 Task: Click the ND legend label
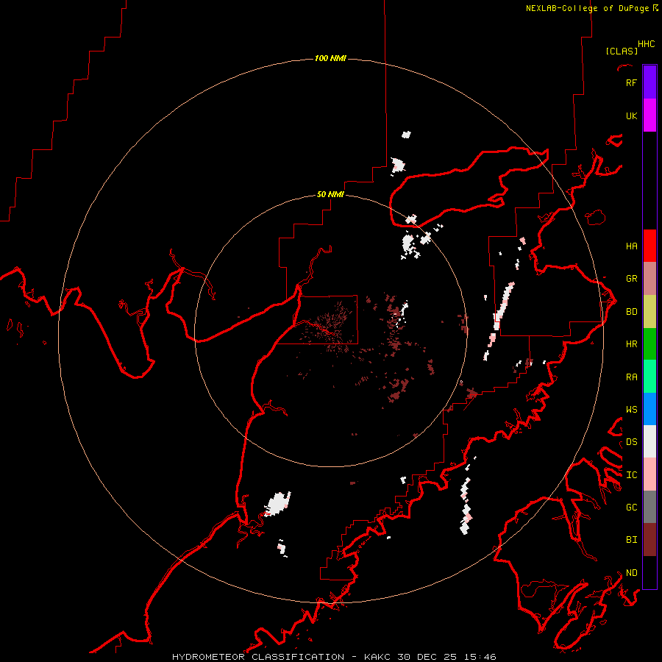point(631,573)
